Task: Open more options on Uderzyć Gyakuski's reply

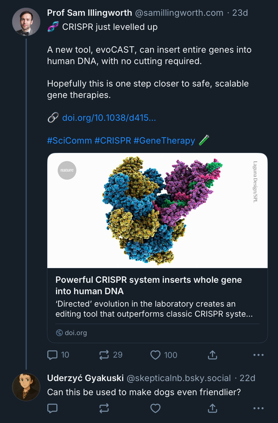Action: coord(258,408)
